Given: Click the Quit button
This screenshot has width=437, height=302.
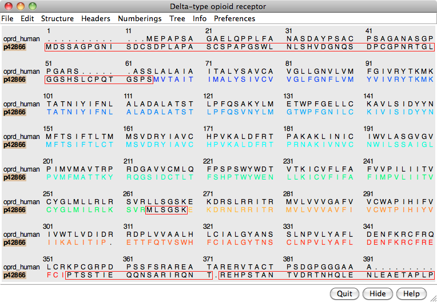Looking at the screenshot, I should click(344, 293).
